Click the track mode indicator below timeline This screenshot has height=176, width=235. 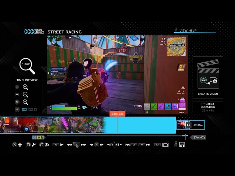point(38,137)
